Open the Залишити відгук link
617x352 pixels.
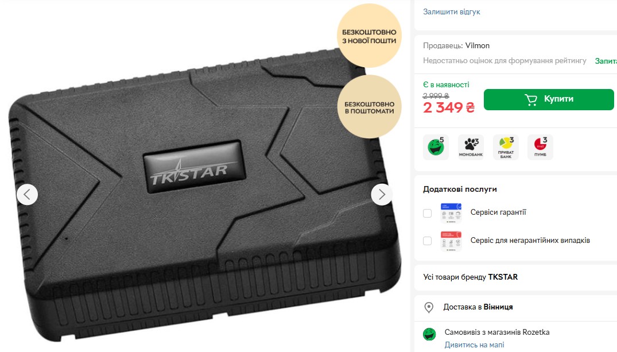[x=451, y=12]
